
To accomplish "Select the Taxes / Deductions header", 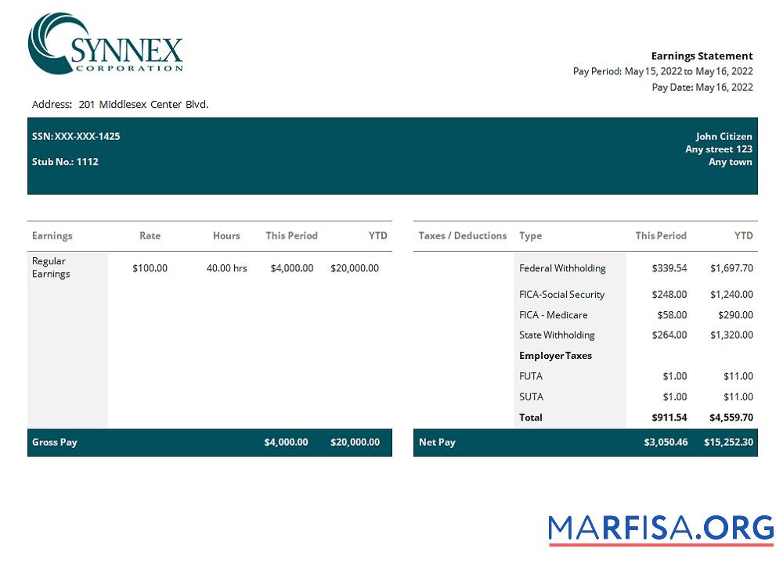I will pyautogui.click(x=461, y=235).
